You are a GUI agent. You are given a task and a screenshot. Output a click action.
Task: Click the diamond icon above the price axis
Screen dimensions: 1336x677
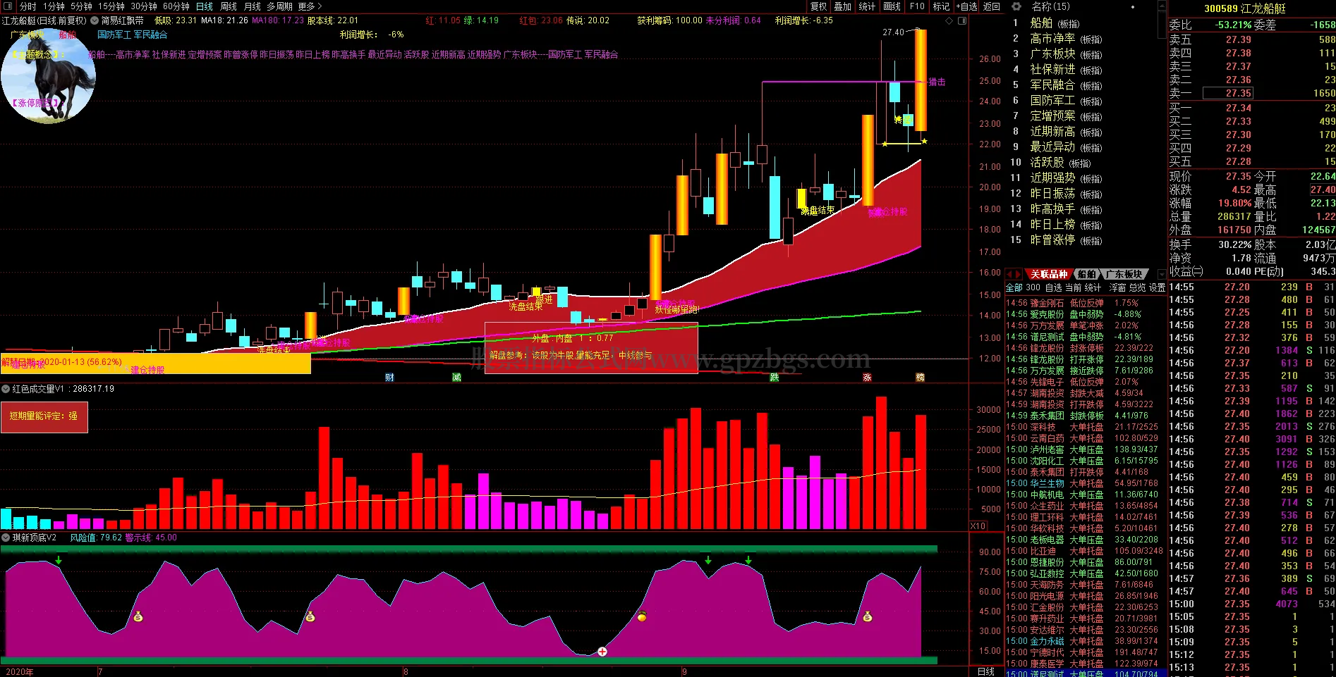[x=949, y=21]
